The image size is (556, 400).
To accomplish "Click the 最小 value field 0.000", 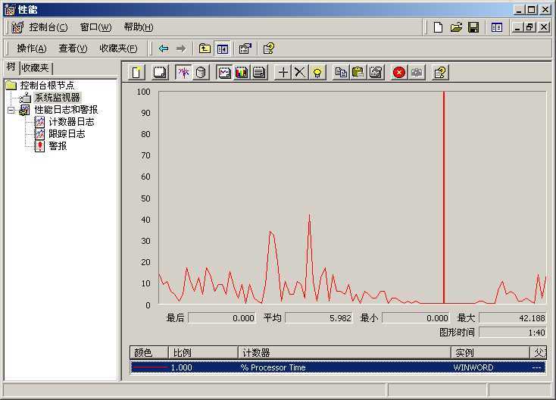I will (x=416, y=318).
